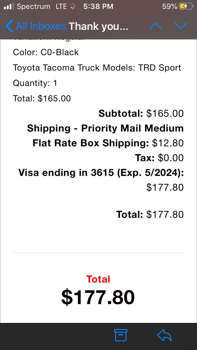The width and height of the screenshot is (197, 350).
Task: Tap the battery charging indicator
Action: [186, 7]
